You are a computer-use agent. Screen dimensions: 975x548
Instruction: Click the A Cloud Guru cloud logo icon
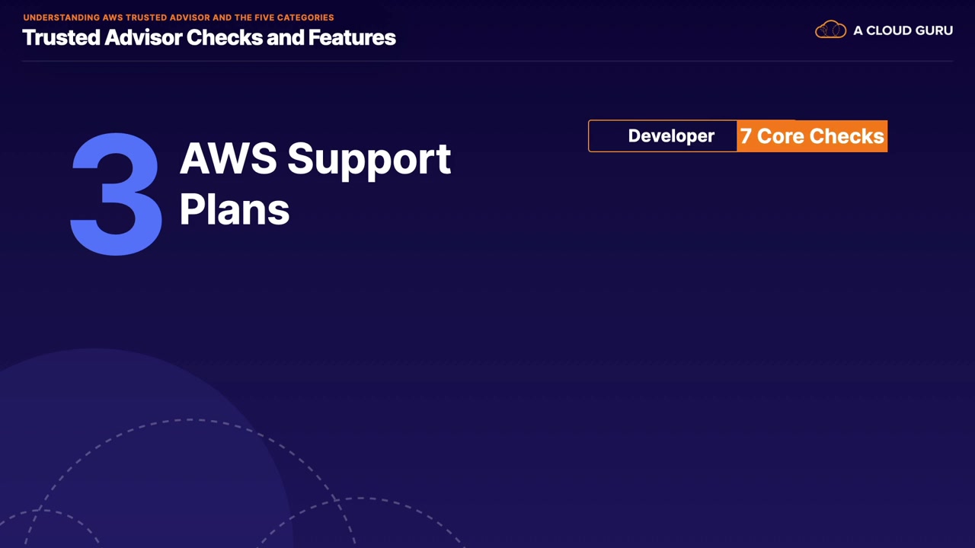(830, 30)
